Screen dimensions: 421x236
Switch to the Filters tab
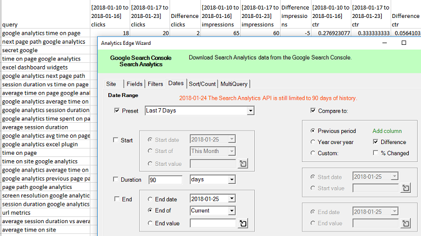[155, 84]
